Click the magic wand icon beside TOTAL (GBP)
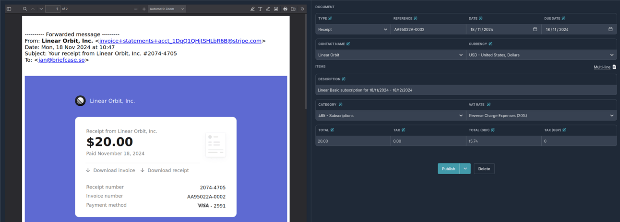620x222 pixels. 493,130
